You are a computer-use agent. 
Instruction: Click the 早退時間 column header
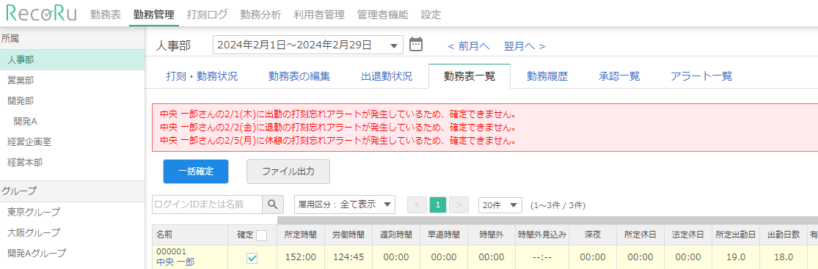point(444,235)
